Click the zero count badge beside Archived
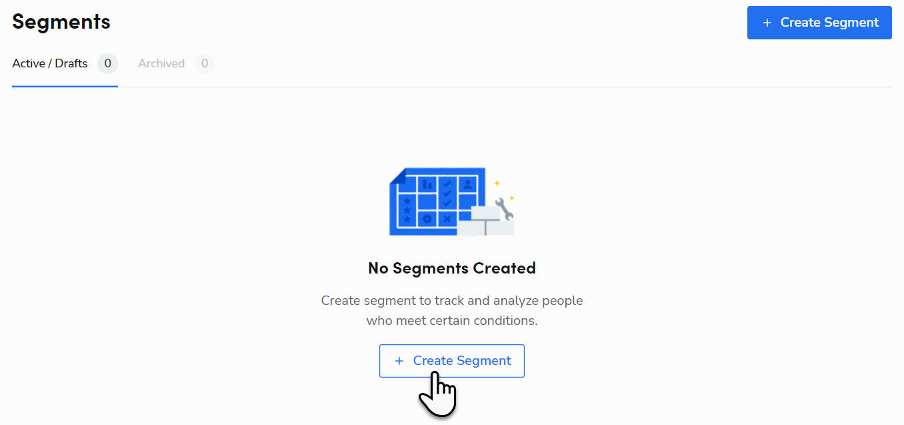Screen dimensions: 904x425 [205, 63]
